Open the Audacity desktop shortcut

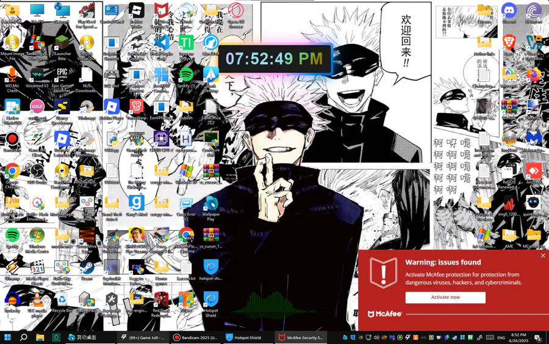(12, 302)
